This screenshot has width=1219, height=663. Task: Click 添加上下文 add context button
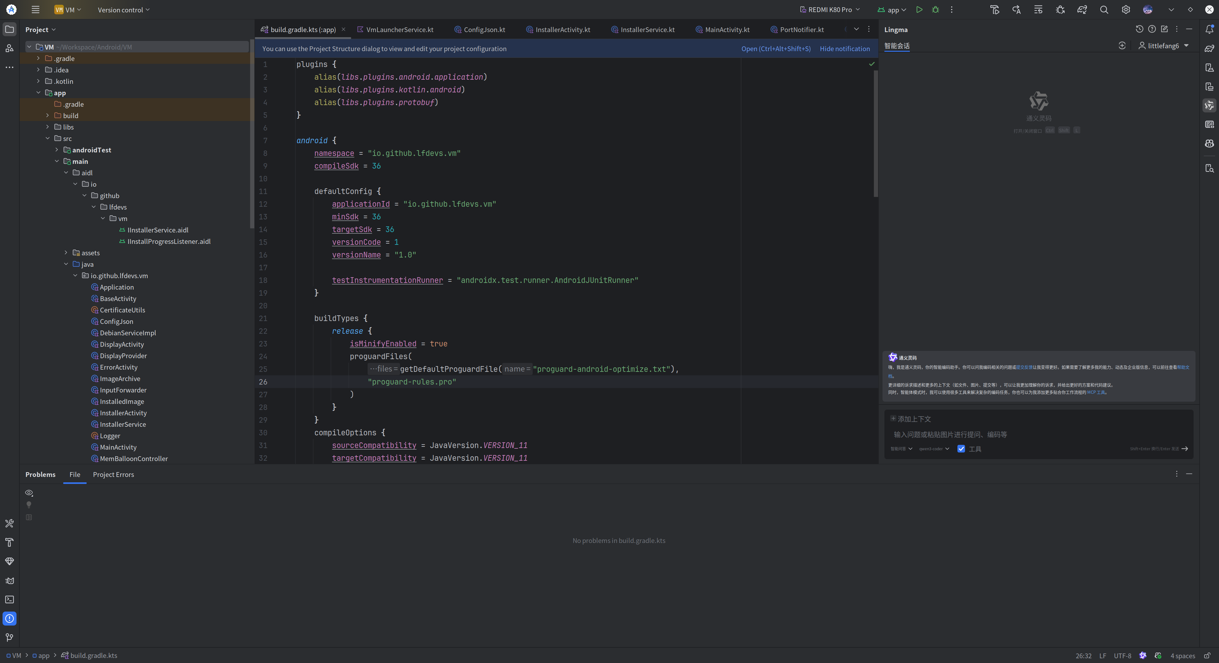point(910,419)
